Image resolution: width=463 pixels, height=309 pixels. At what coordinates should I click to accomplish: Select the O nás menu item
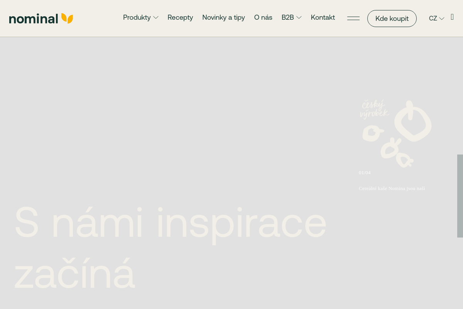point(263,17)
